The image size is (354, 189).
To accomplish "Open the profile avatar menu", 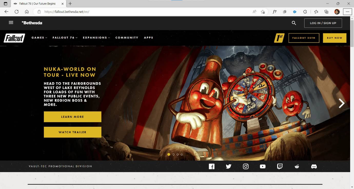I will 337,12.
